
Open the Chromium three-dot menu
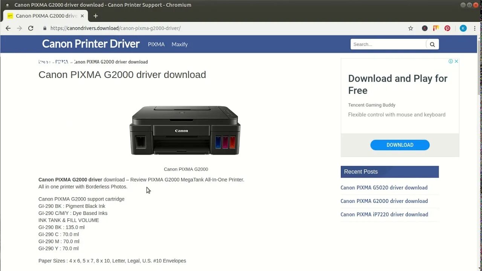474,28
